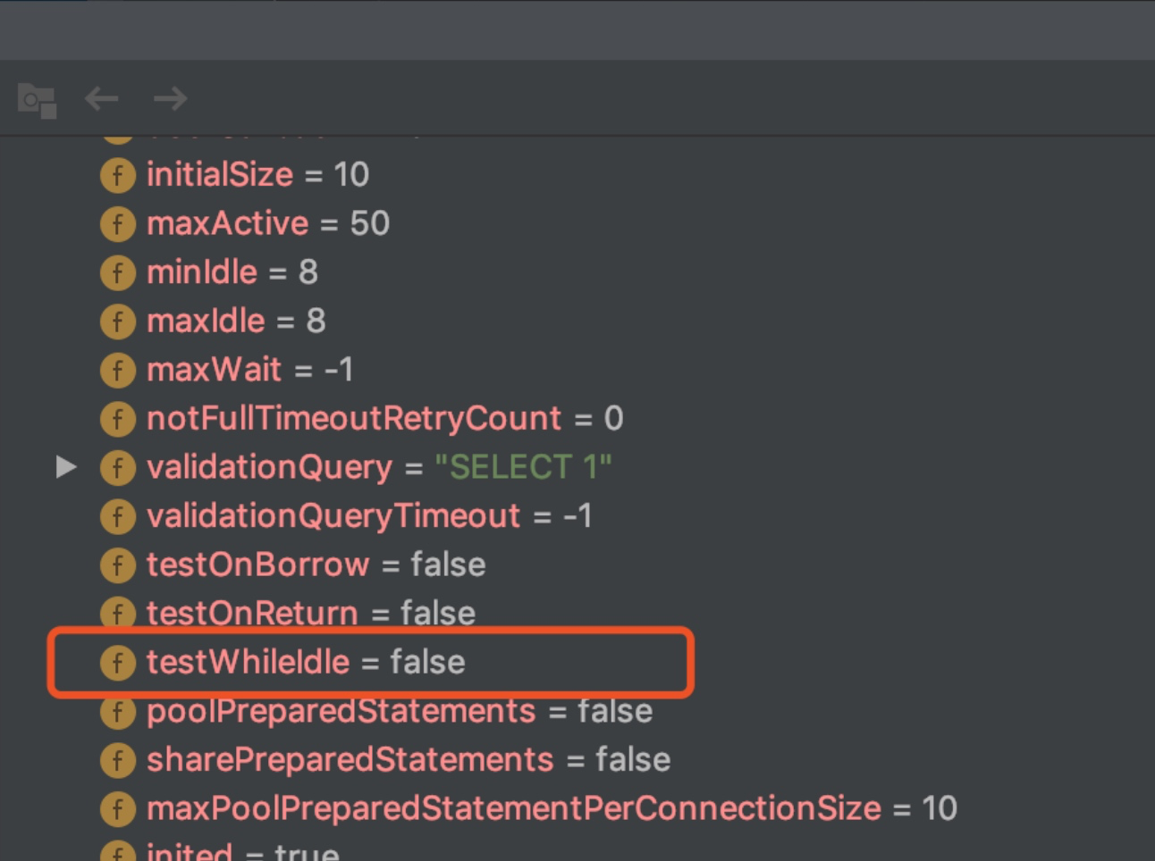Click the field icon beside initialSize
This screenshot has width=1155, height=861.
(x=118, y=175)
